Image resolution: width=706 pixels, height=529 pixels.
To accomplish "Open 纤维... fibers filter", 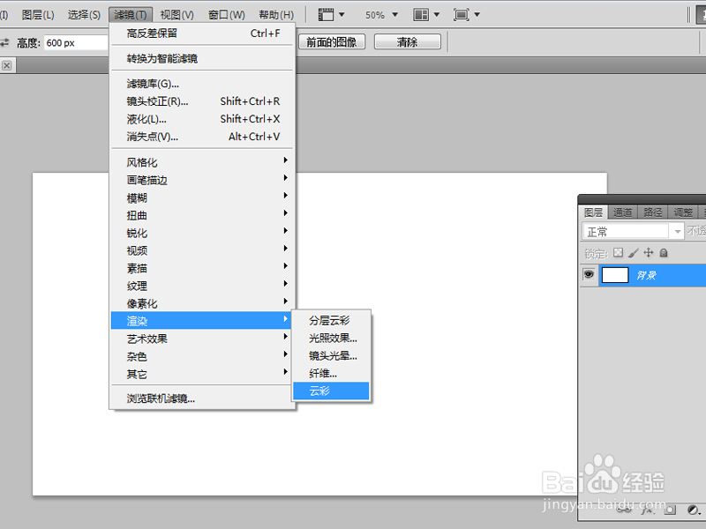I will click(331, 373).
